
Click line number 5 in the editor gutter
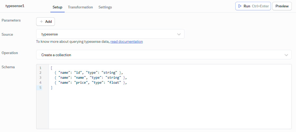pyautogui.click(x=40, y=88)
